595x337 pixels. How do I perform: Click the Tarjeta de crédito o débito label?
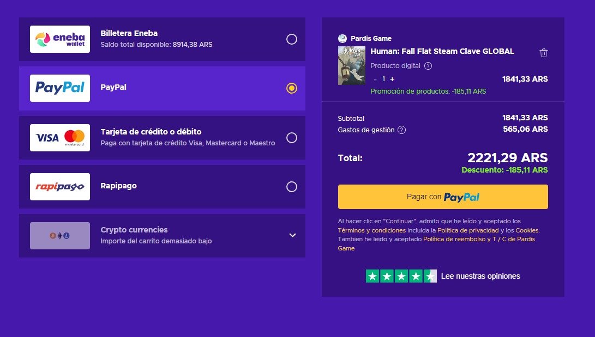[x=151, y=132]
